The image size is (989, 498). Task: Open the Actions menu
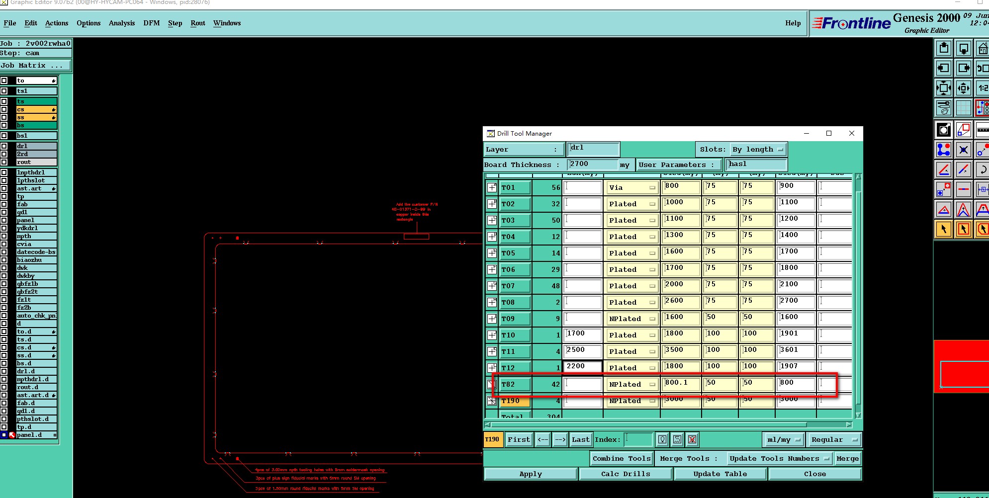click(x=57, y=23)
